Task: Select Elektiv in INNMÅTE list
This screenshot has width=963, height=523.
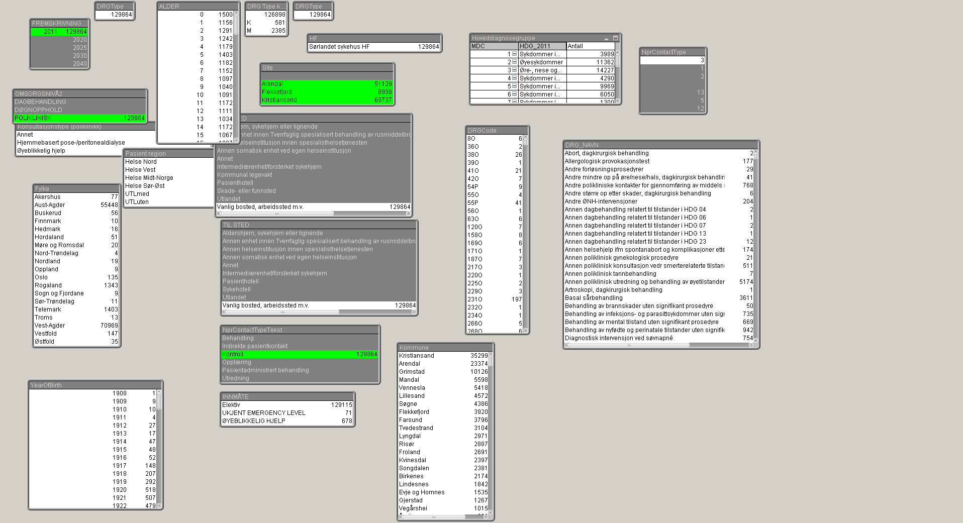Action: coord(287,405)
